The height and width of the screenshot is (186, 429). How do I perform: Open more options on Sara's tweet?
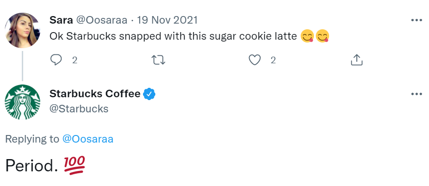point(416,20)
